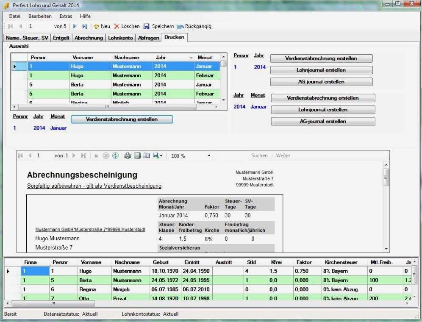This screenshot has height=322, width=422.
Task: Print the Abrechnungsbescheinigung report
Action: (x=127, y=155)
